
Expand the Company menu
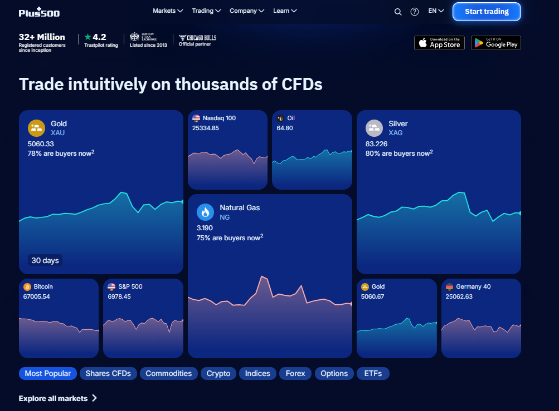[x=247, y=11]
